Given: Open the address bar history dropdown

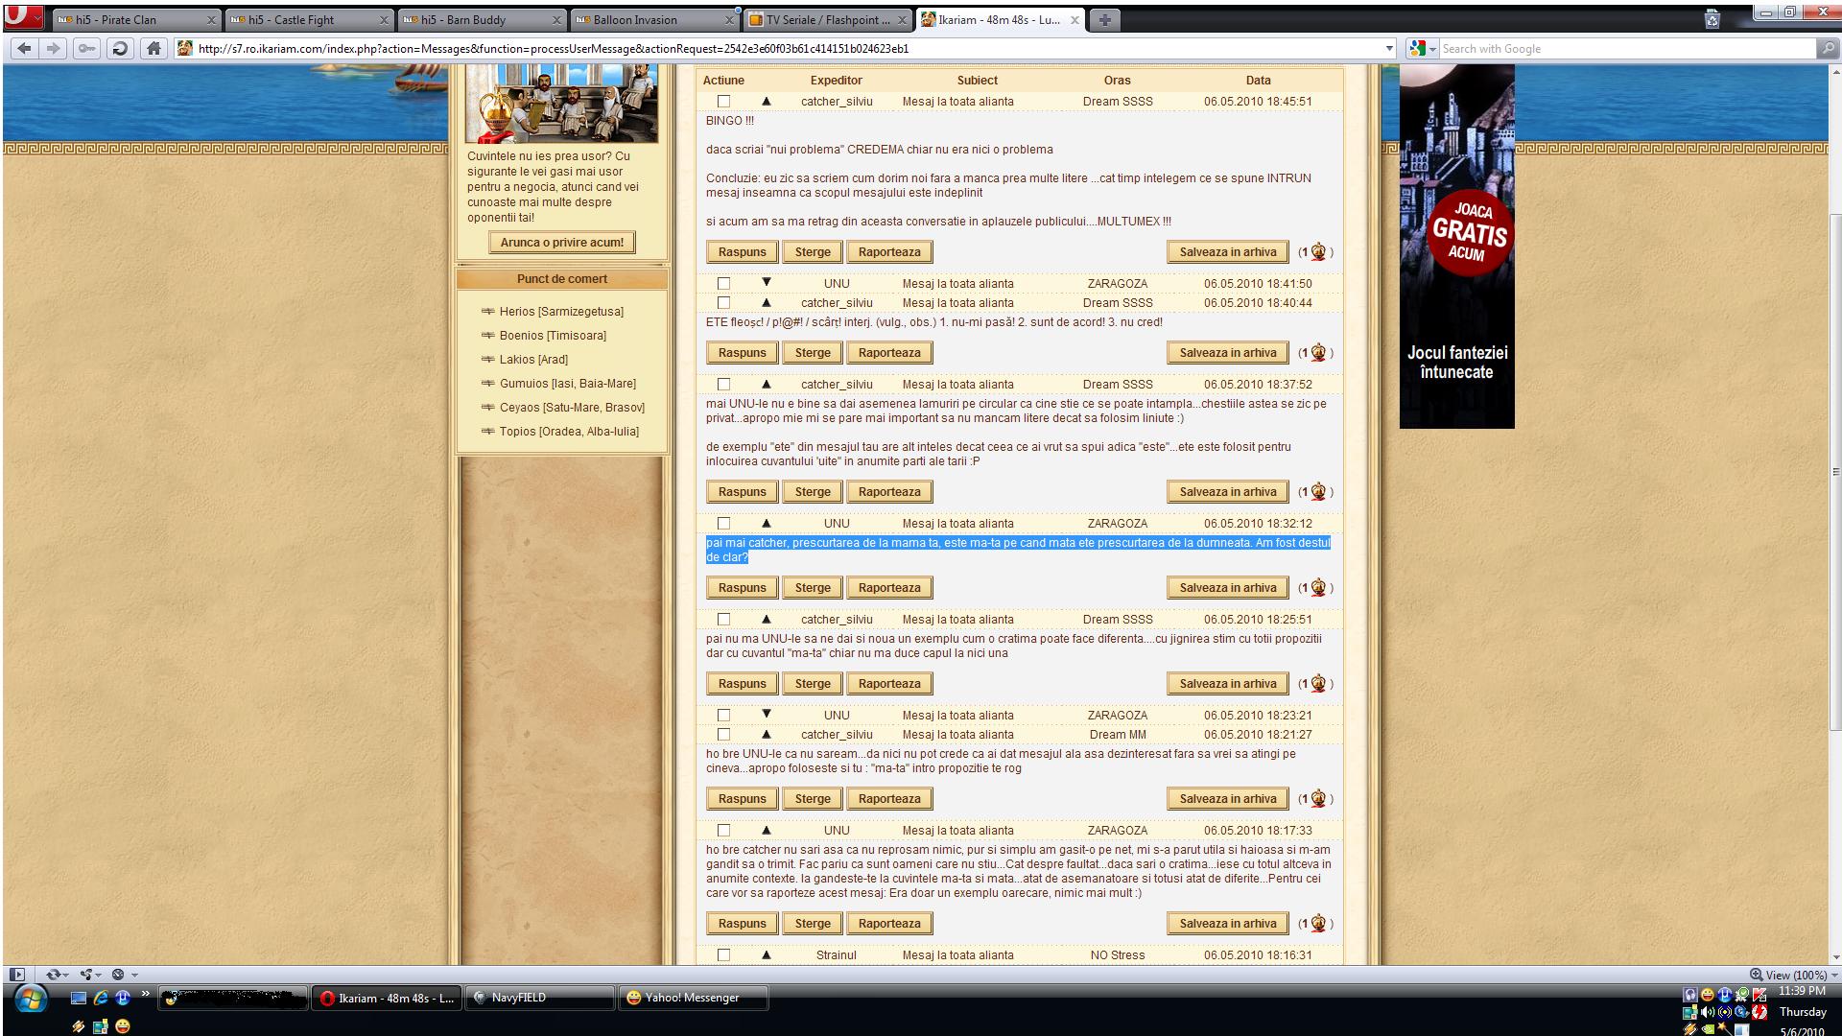Looking at the screenshot, I should tap(1388, 49).
